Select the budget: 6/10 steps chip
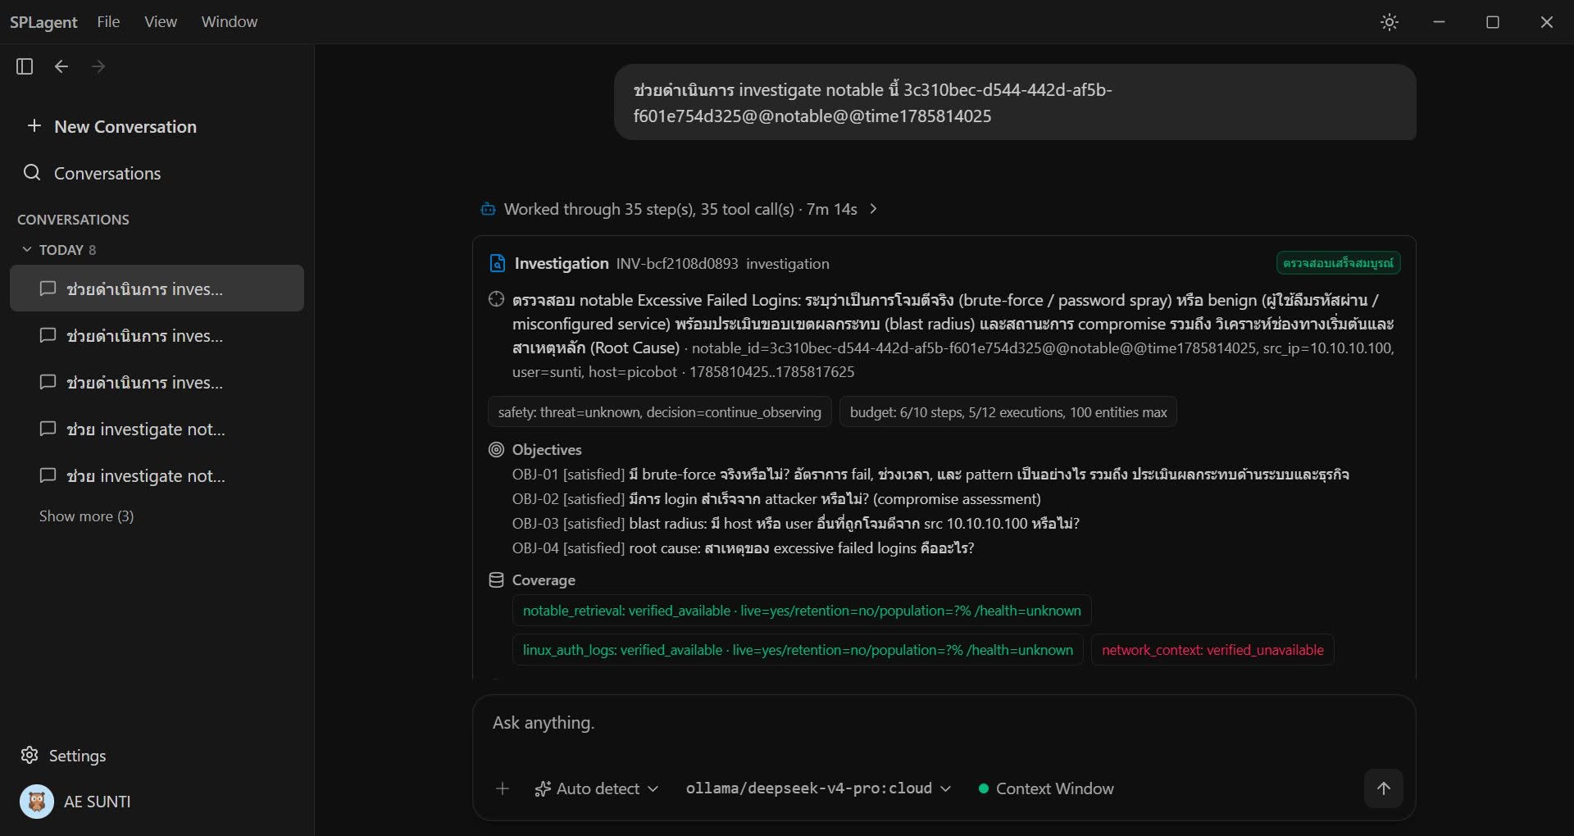Screen dimensions: 1574x836 point(1008,412)
